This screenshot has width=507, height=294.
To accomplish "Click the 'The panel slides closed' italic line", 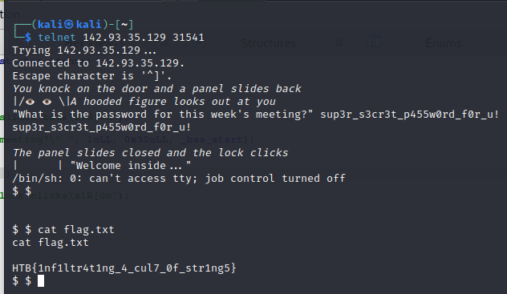I will click(x=150, y=153).
